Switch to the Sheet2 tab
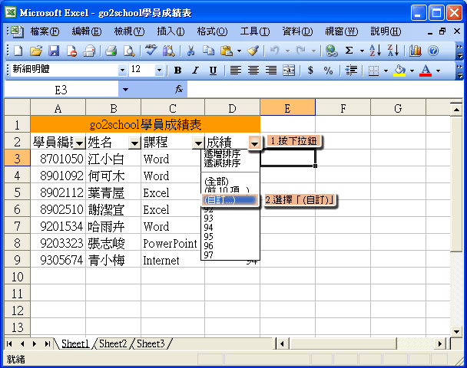Viewport: 467px width, 368px height. pos(113,343)
